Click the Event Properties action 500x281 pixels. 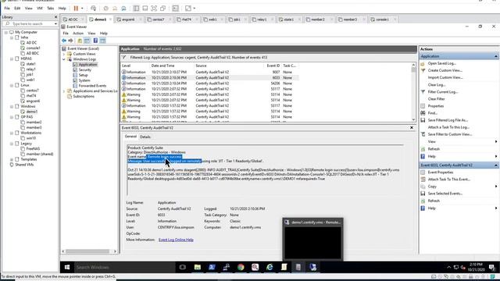[441, 173]
